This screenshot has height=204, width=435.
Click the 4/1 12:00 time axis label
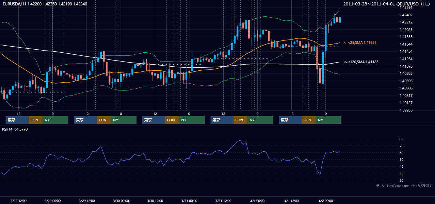point(291,201)
